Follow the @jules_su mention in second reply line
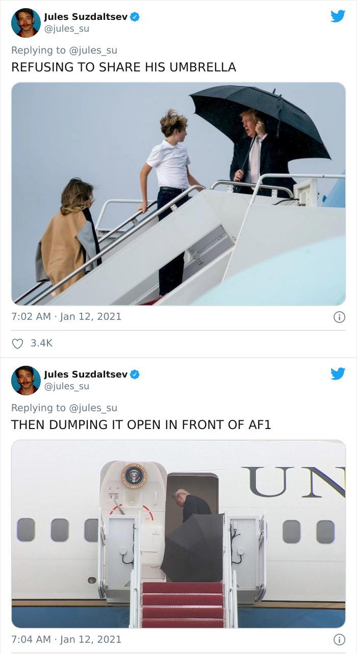The image size is (357, 654). [x=93, y=408]
